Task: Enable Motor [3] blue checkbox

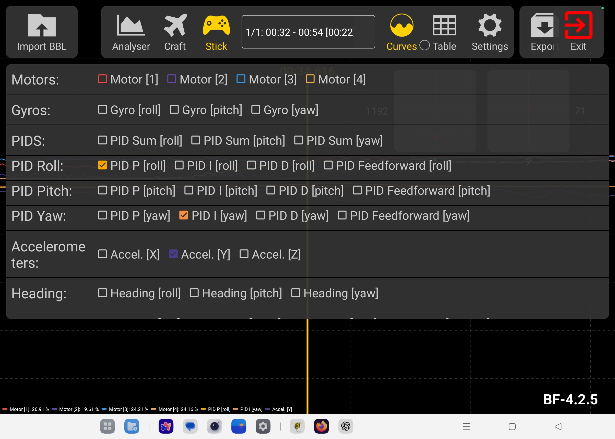Action: [x=241, y=79]
